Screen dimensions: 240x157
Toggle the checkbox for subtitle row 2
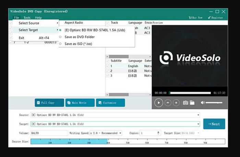tap(108, 71)
